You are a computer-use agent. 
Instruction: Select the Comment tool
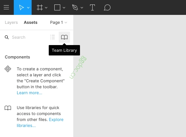pyautogui.click(x=107, y=7)
